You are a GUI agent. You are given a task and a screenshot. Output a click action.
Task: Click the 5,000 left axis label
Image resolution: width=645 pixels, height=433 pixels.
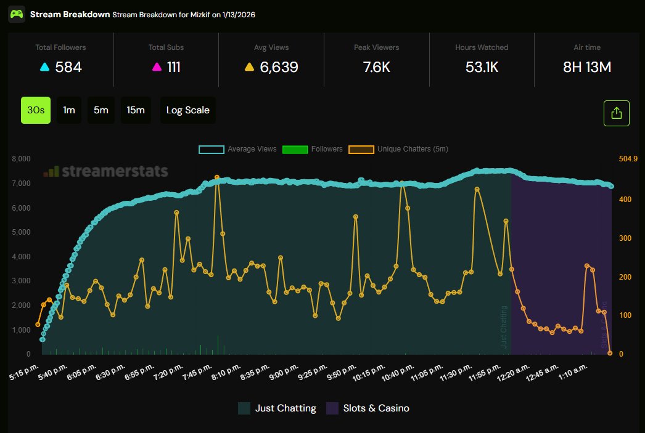click(x=21, y=232)
